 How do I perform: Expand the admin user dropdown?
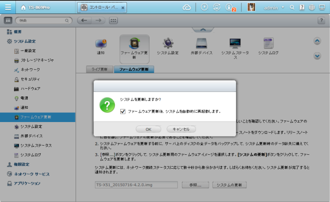point(283,7)
